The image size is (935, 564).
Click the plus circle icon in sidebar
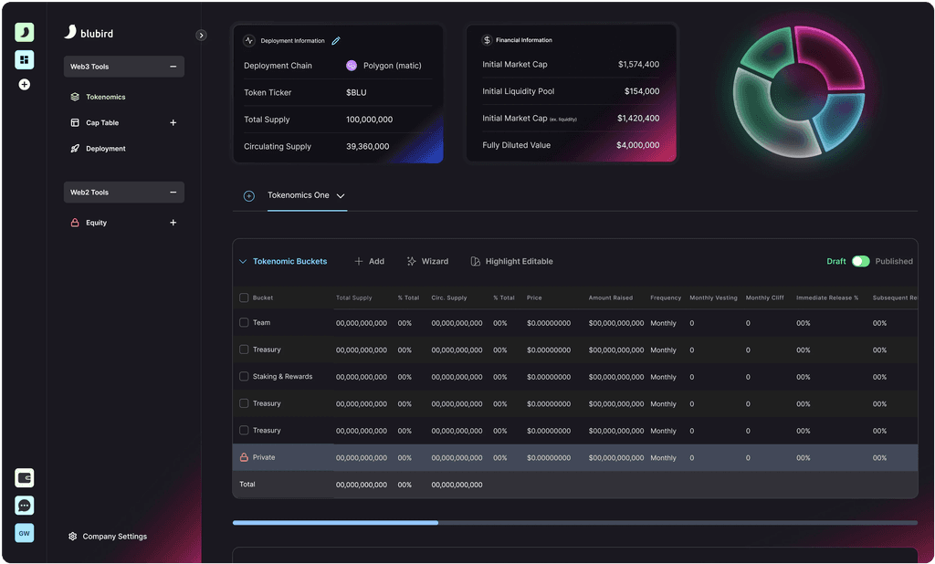[x=24, y=84]
